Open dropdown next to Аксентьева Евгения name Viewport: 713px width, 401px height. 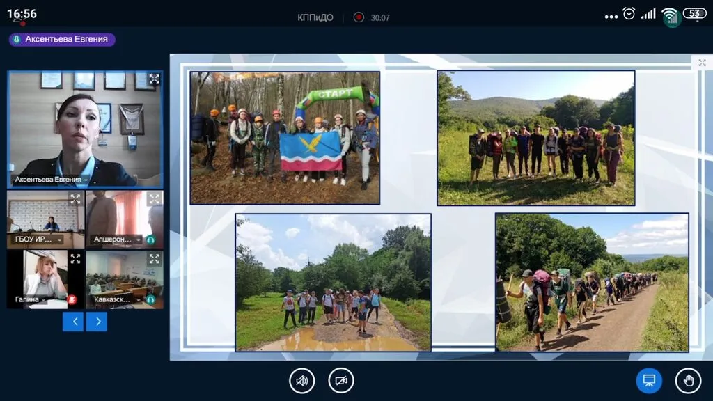pos(86,180)
